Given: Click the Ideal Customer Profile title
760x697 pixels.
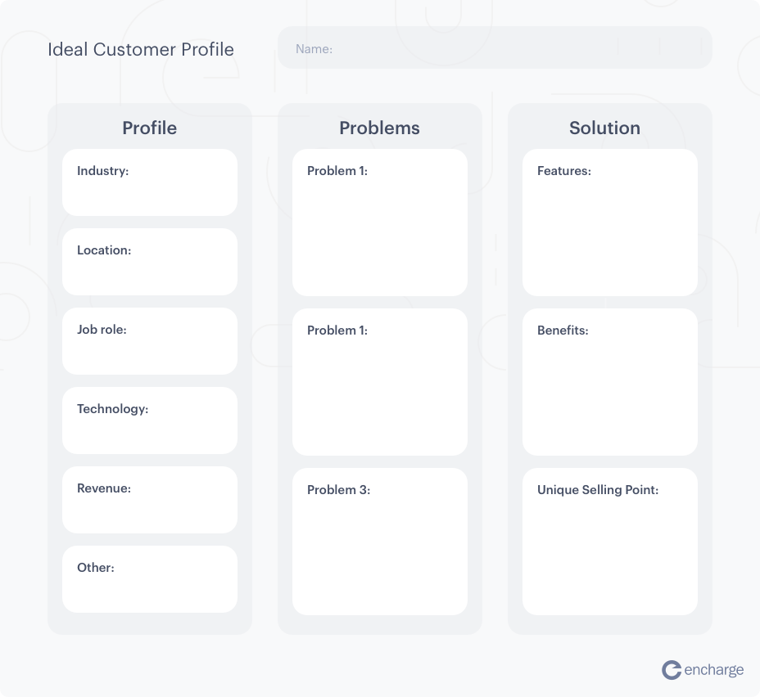Looking at the screenshot, I should click(141, 49).
